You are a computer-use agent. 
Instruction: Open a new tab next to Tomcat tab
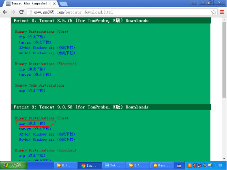click(x=64, y=4)
